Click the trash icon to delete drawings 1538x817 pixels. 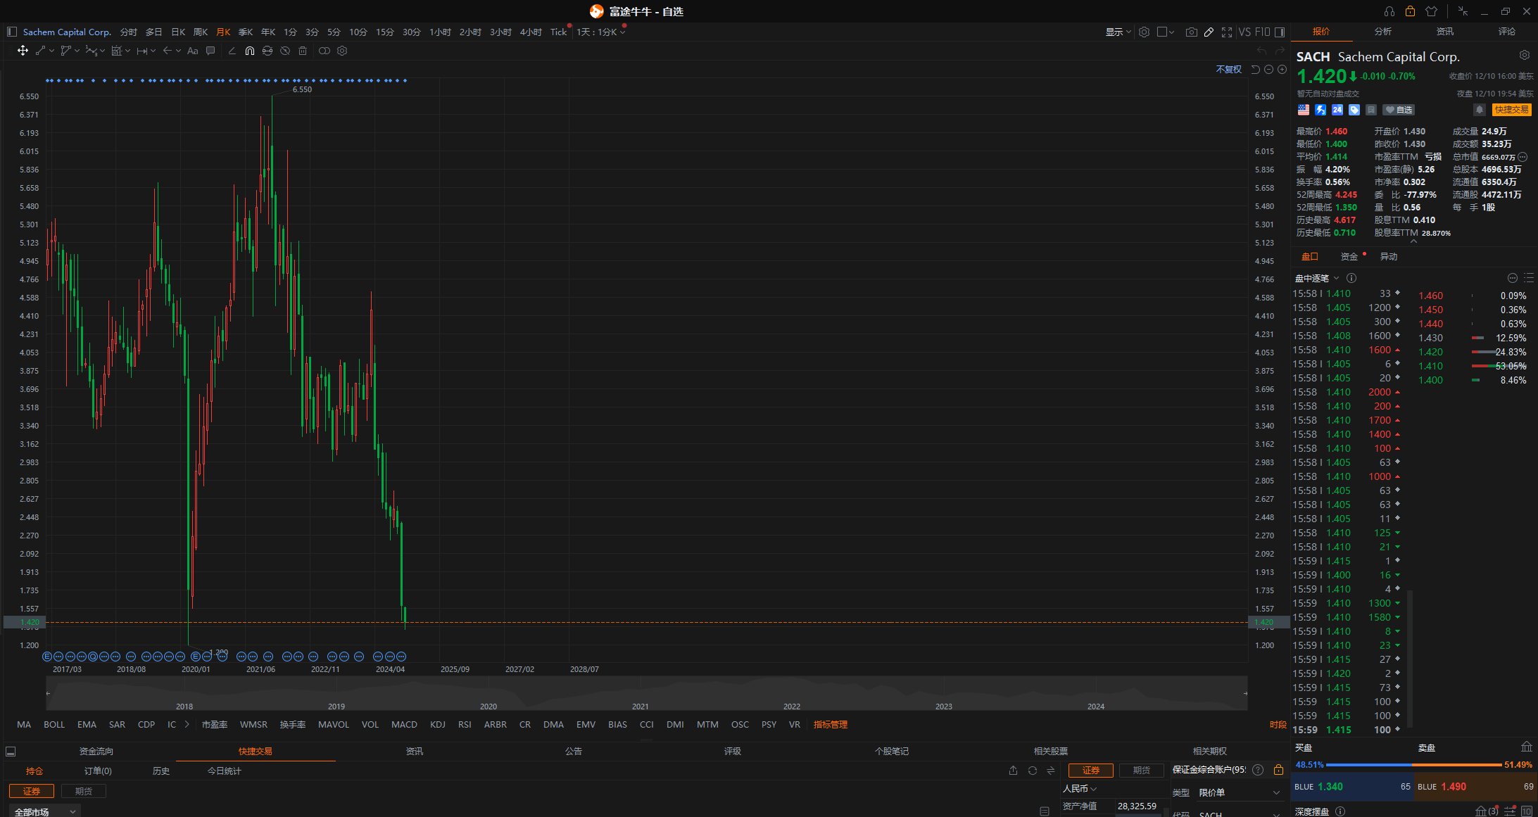pyautogui.click(x=303, y=51)
